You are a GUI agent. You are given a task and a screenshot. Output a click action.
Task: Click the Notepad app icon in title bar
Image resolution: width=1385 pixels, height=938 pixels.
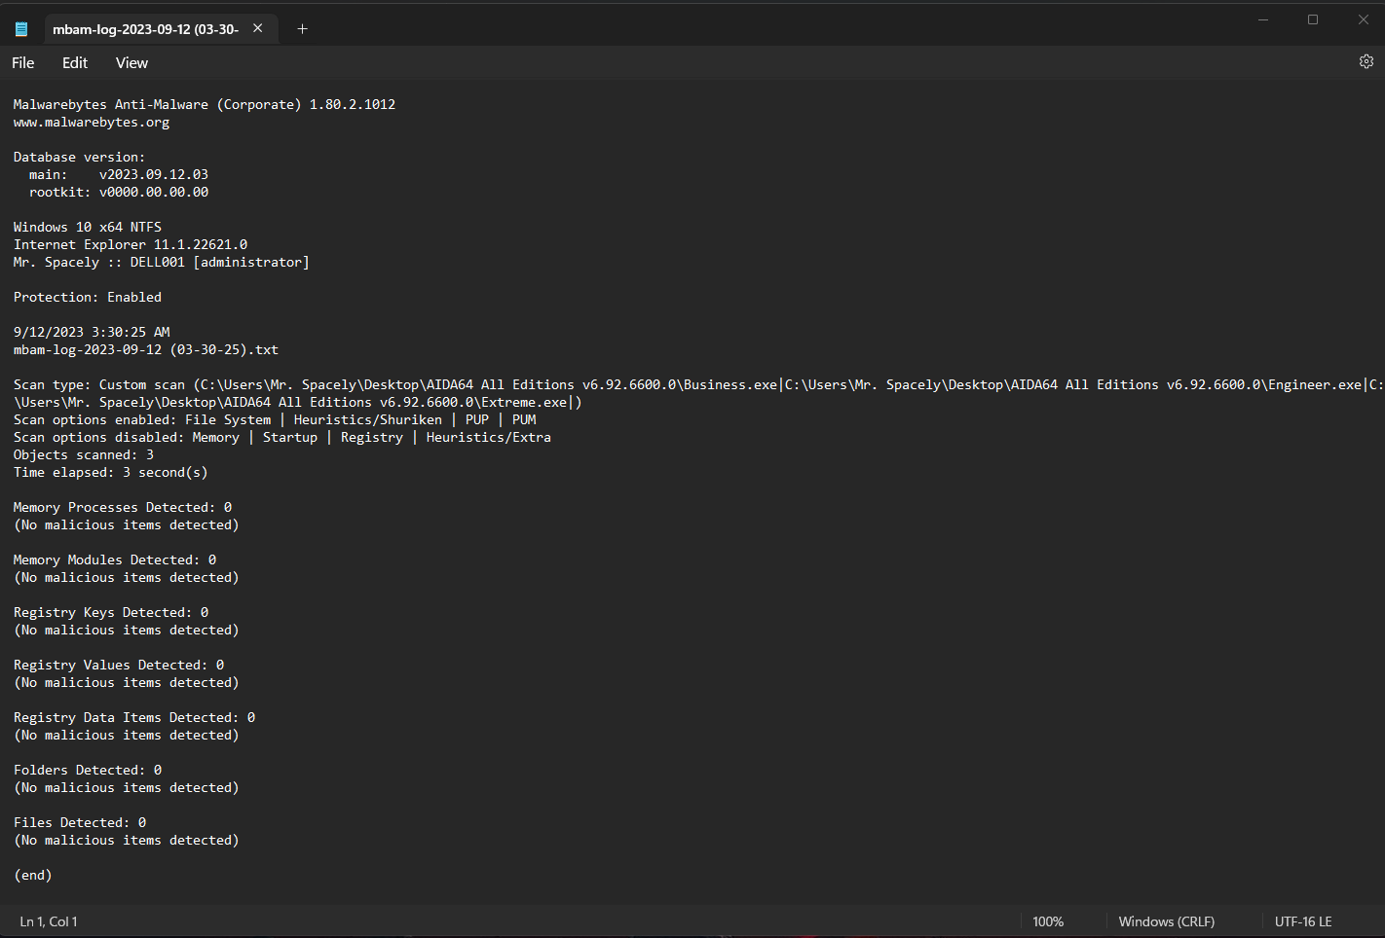(20, 29)
